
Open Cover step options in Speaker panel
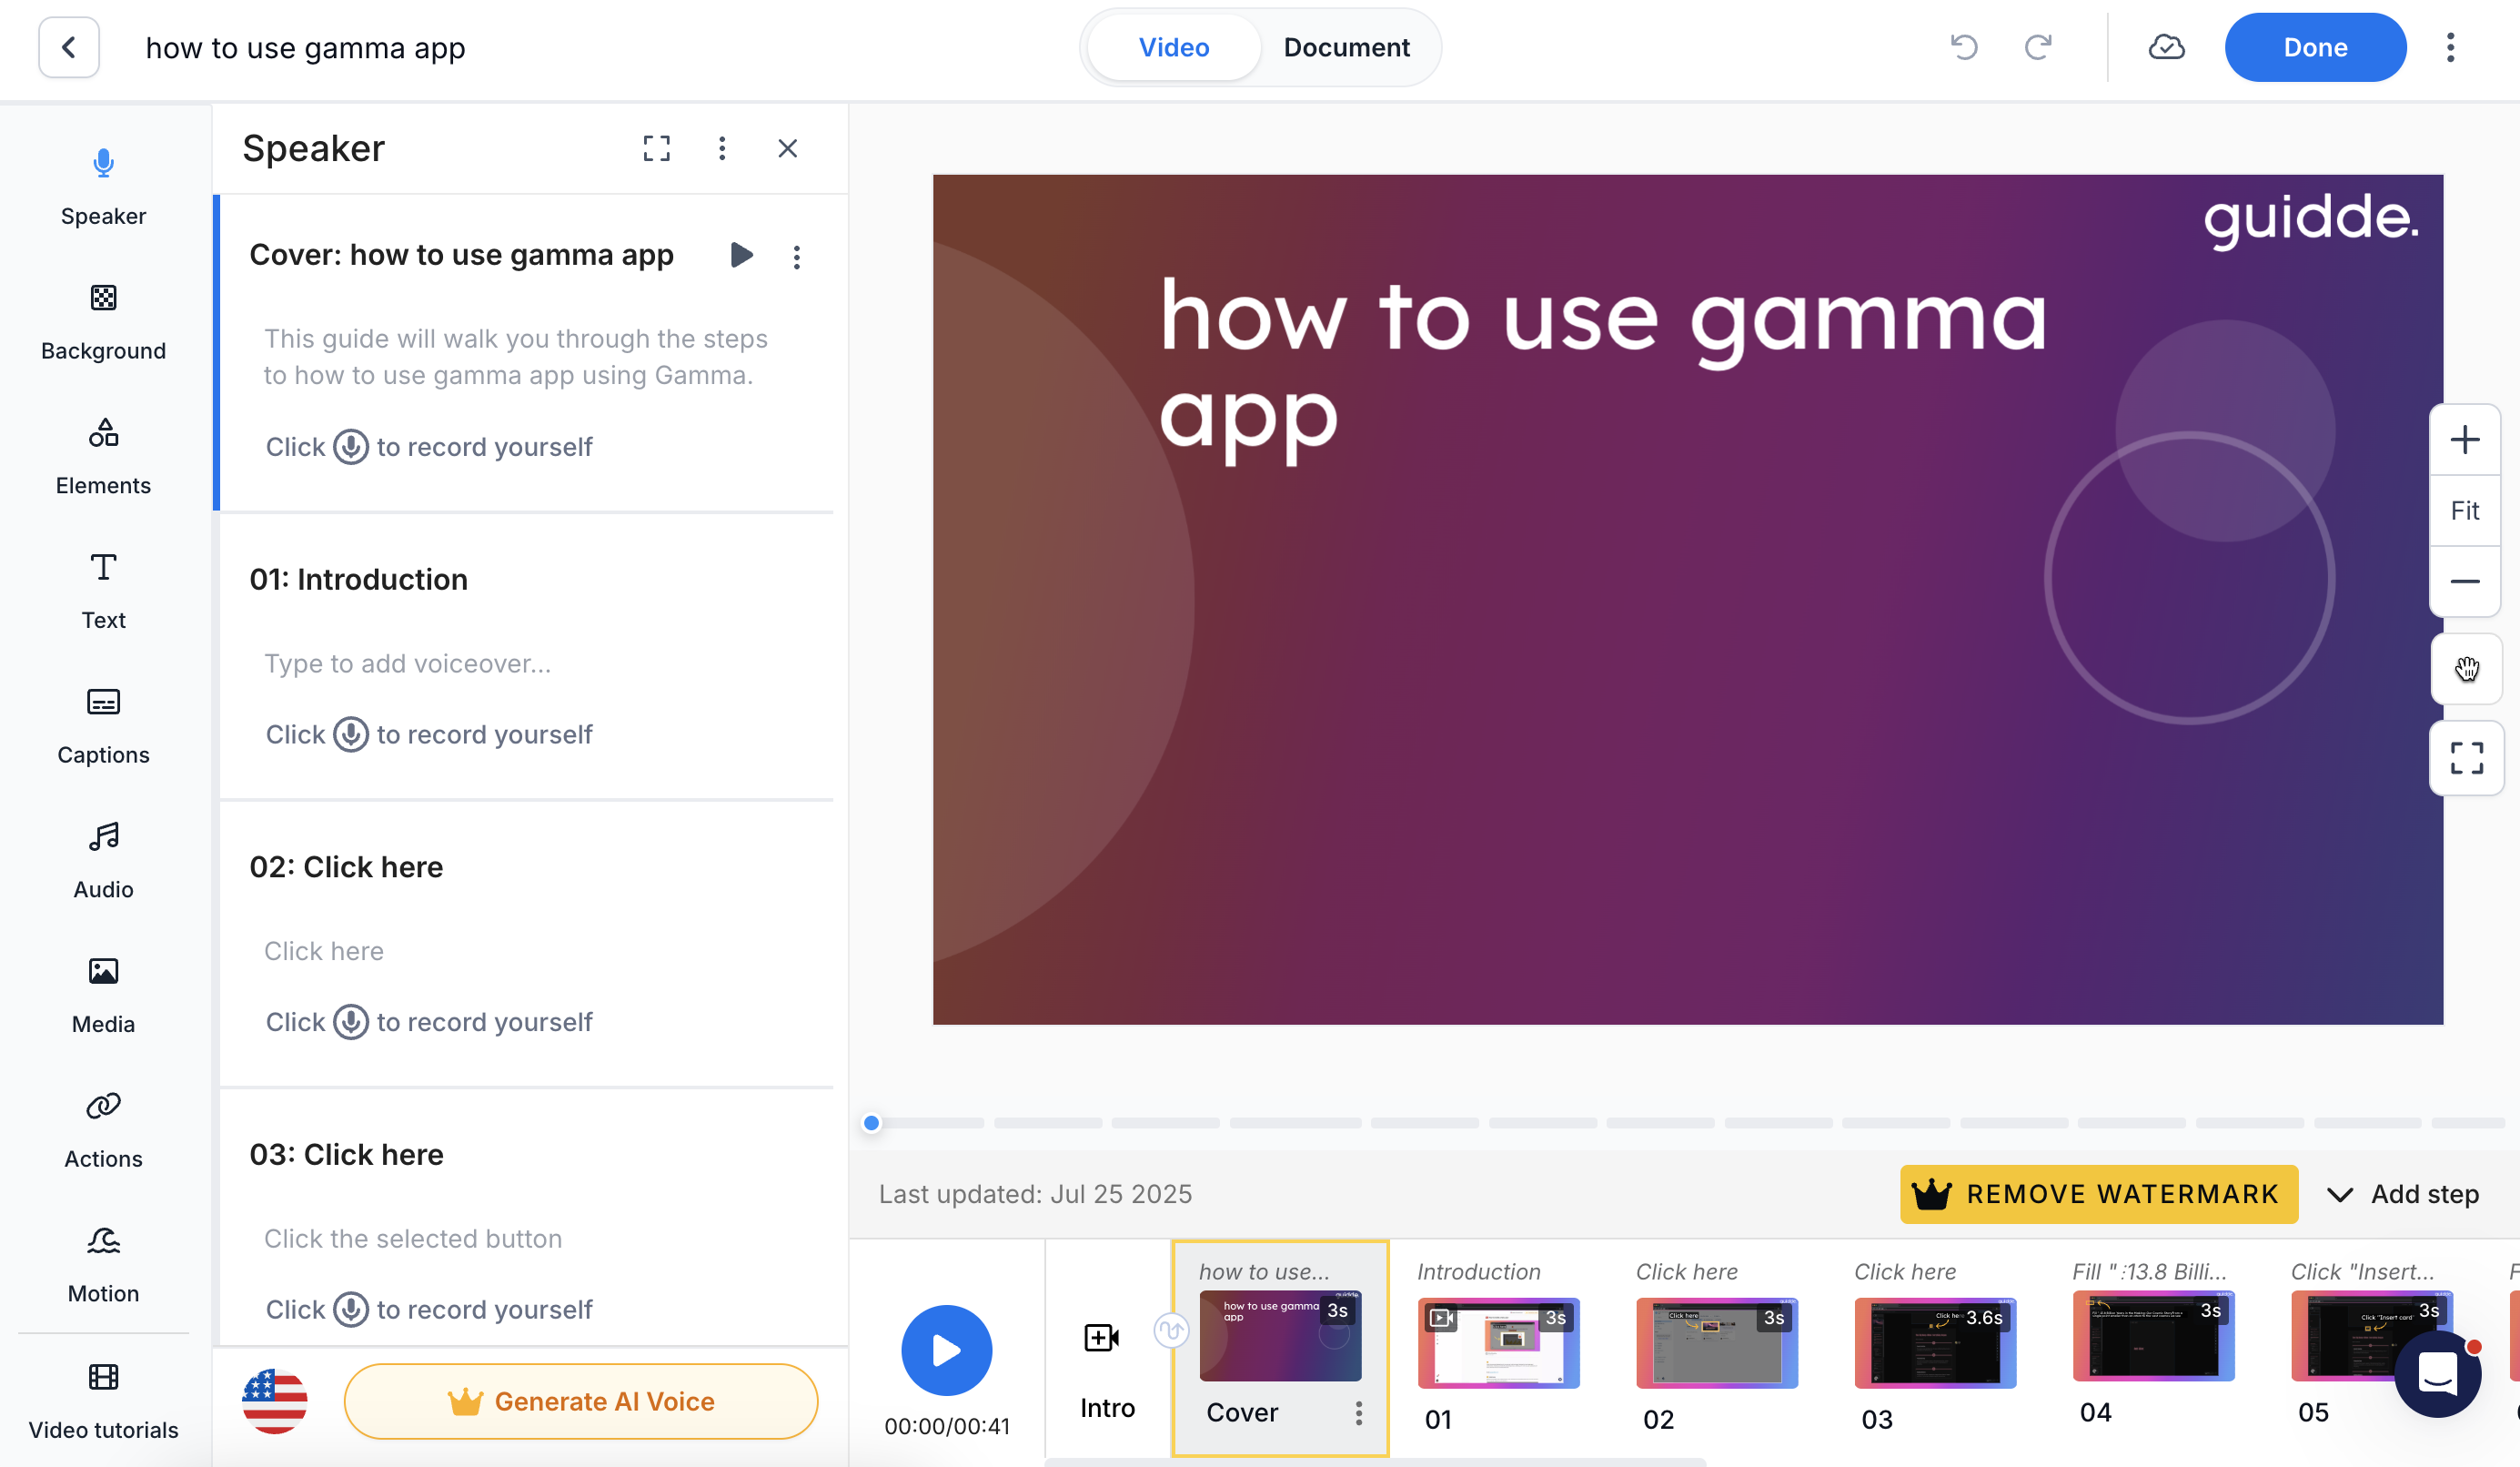pyautogui.click(x=797, y=257)
